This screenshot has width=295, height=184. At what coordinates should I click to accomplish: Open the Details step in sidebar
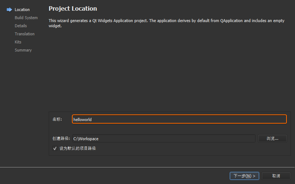[x=21, y=26]
